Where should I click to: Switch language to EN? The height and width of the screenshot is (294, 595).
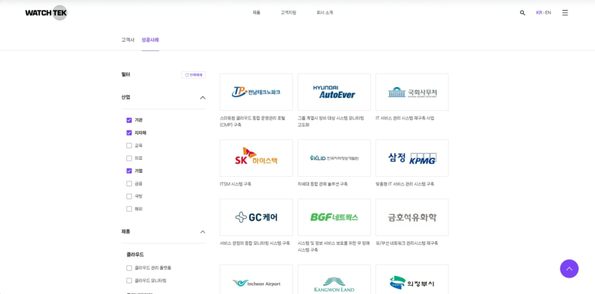[548, 13]
